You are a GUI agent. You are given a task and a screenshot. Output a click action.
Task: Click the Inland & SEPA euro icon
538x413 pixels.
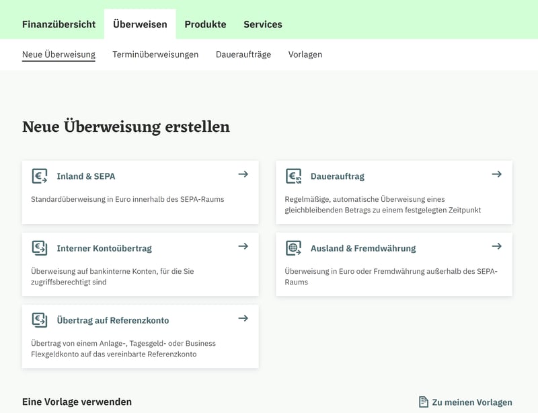click(40, 176)
